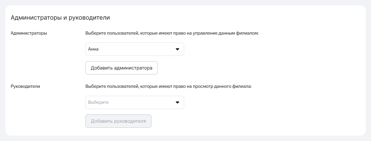Click the arrow icon in the "Выберите" dropdown

[177, 102]
